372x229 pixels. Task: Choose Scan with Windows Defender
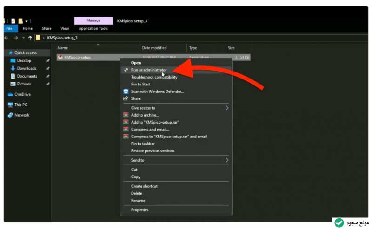pos(157,91)
